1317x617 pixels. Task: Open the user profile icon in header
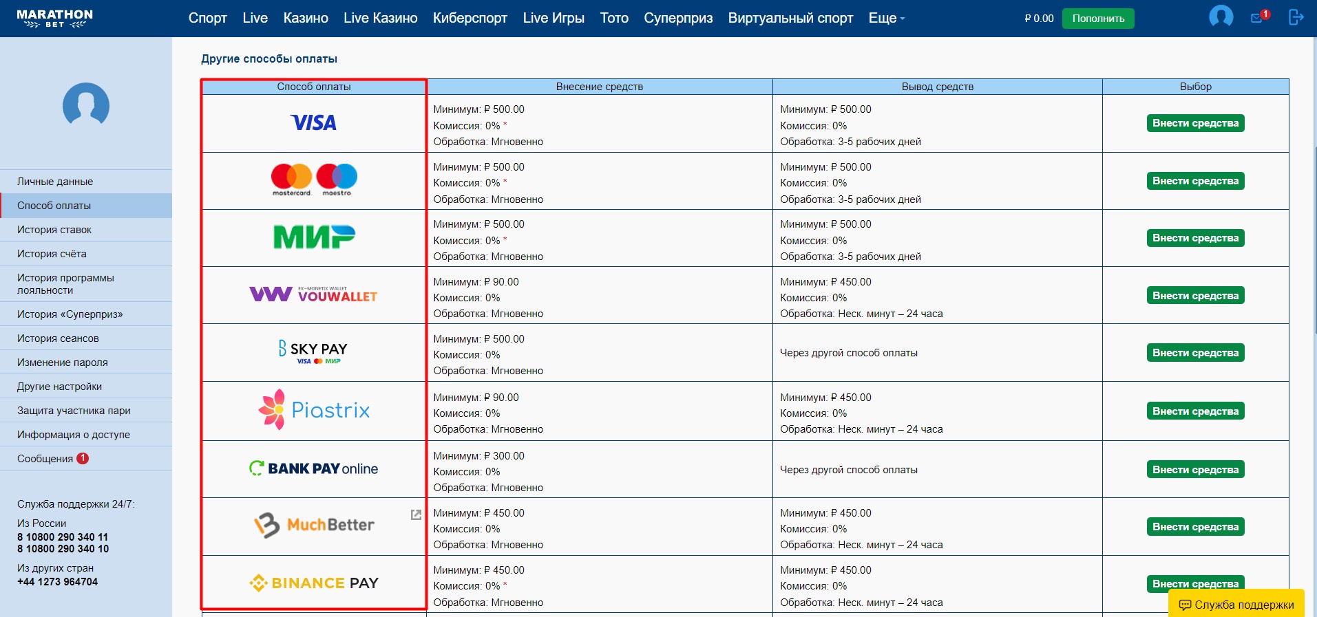pyautogui.click(x=1221, y=17)
